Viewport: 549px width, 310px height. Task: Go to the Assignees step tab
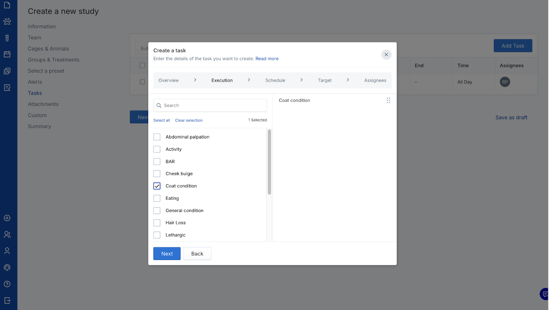[375, 80]
